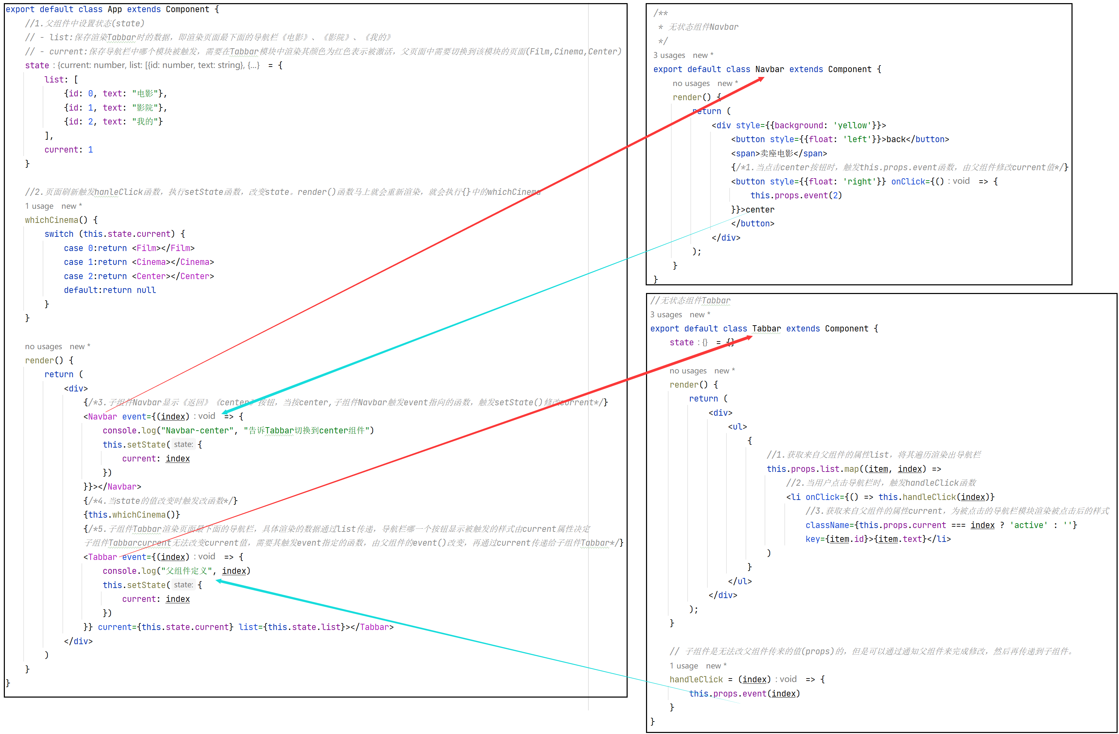Select list entry with text "影院"

pyautogui.click(x=115, y=108)
